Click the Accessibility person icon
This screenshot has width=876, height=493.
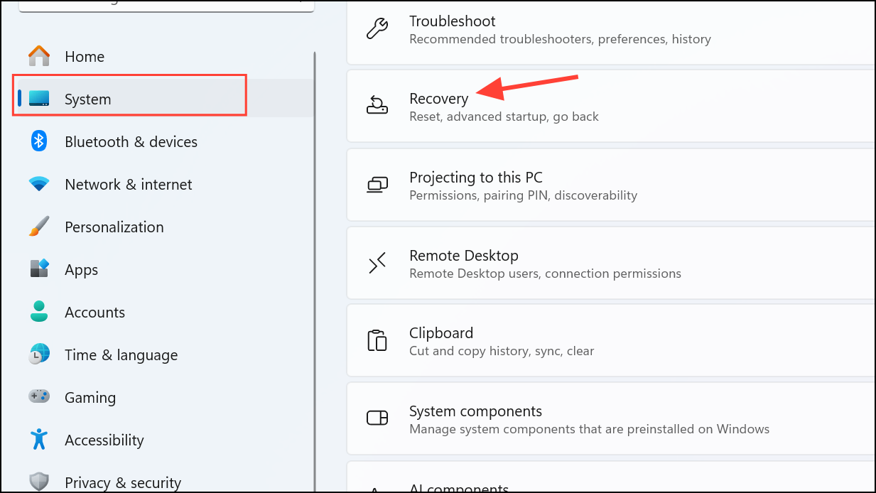coord(39,440)
